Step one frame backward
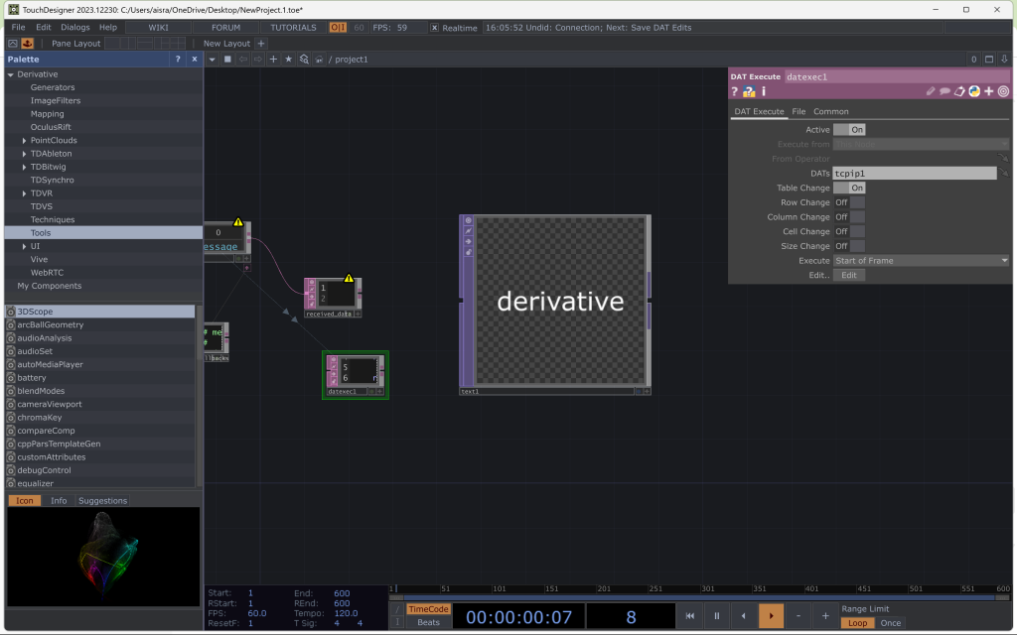Image resolution: width=1017 pixels, height=635 pixels. point(744,615)
